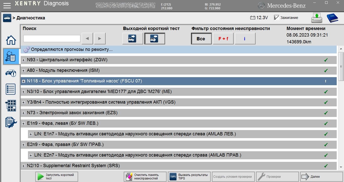The height and width of the screenshot is (182, 344).
Task: Expand the N2/10 Supplemental Restraint System node
Action: pyautogui.click(x=24, y=166)
